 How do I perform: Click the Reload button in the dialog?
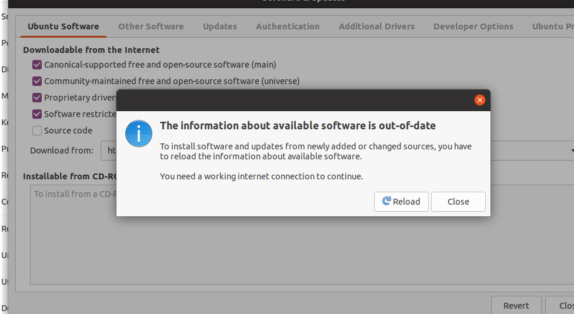click(x=401, y=202)
